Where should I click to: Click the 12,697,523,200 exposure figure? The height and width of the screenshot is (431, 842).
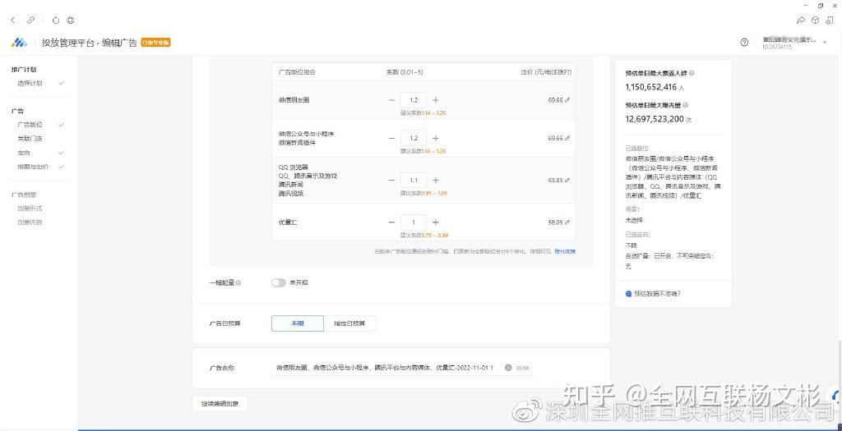(655, 119)
